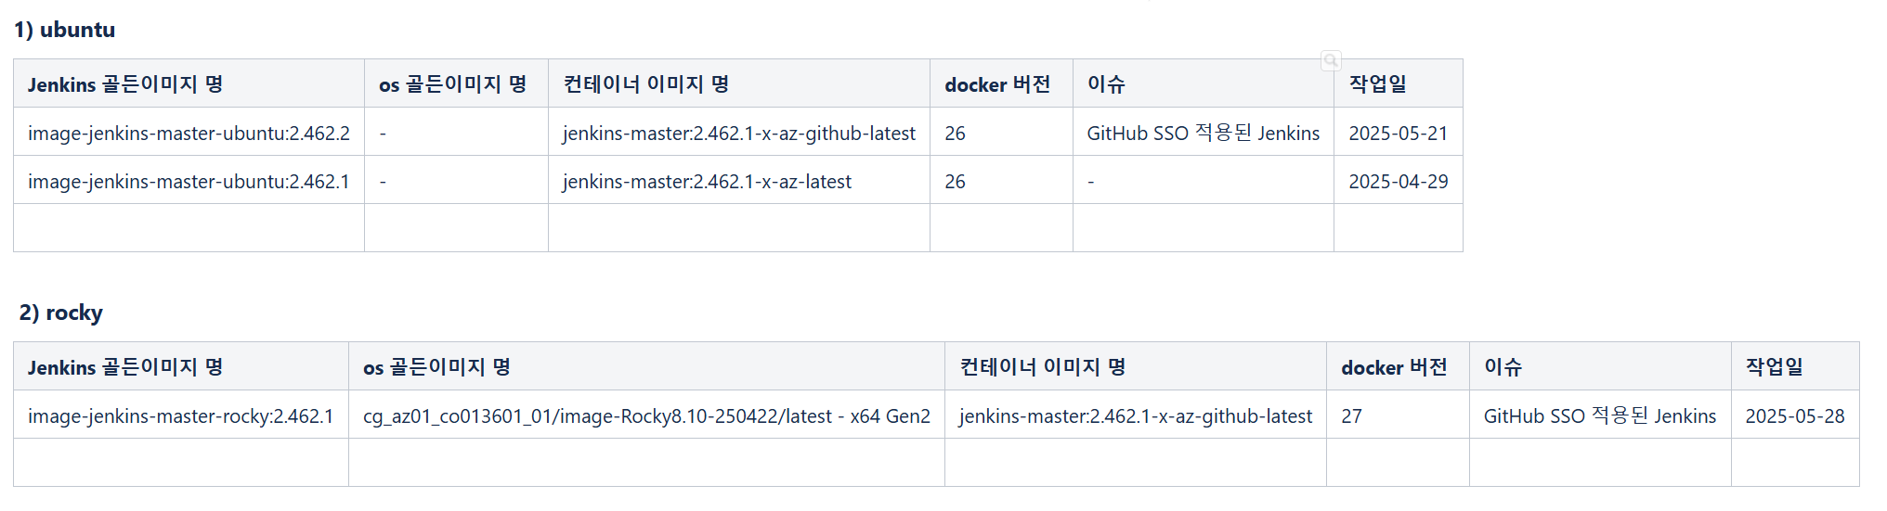
Task: Click the 2) rocky heading
Action: pyautogui.click(x=61, y=313)
